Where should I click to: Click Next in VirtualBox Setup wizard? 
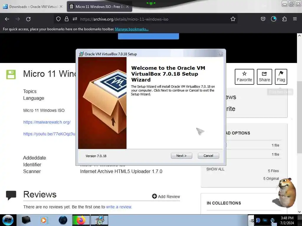coord(181,156)
